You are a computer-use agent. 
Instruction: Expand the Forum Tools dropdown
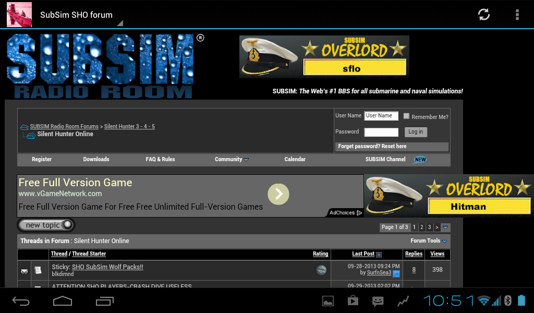(x=429, y=241)
